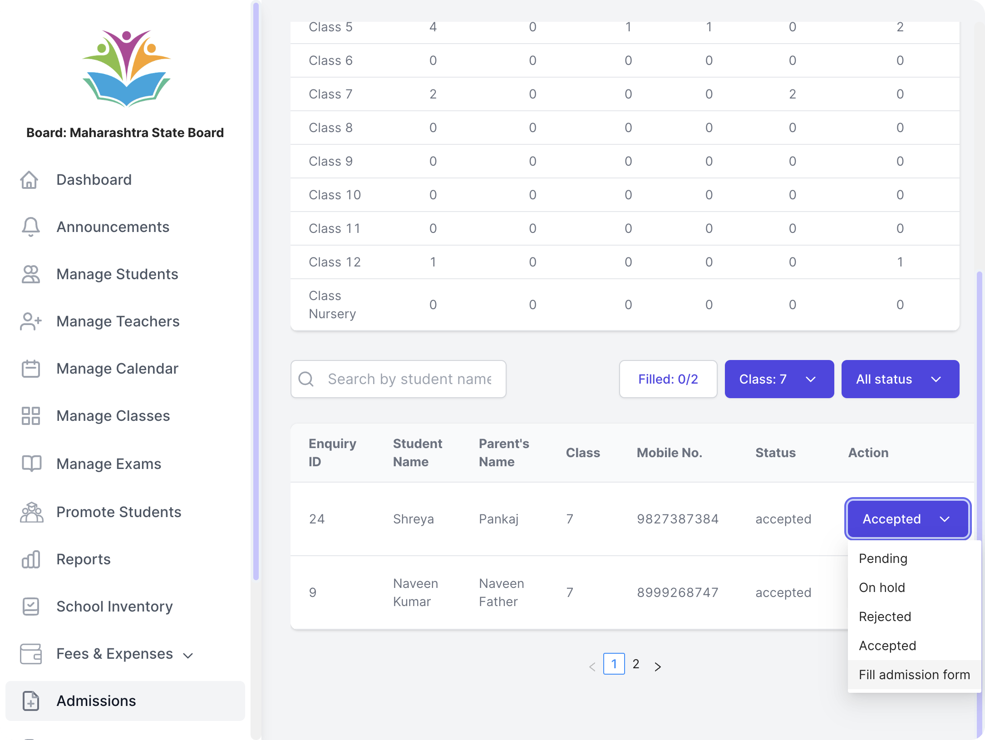This screenshot has width=985, height=740.
Task: Go to next page arrow
Action: pyautogui.click(x=657, y=666)
